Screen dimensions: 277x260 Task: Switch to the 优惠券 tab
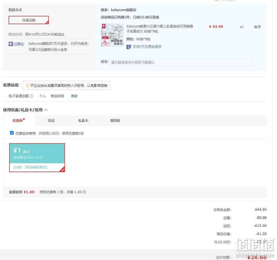tap(18, 121)
